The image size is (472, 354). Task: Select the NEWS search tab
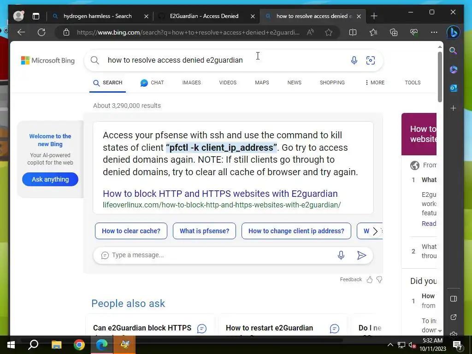pos(295,83)
